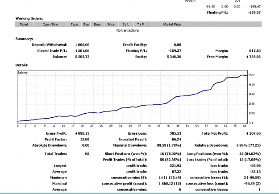Click the consecutive loss value -99.59 (2)
Image resolution: width=279 pixels, height=194 pixels.
(x=252, y=184)
